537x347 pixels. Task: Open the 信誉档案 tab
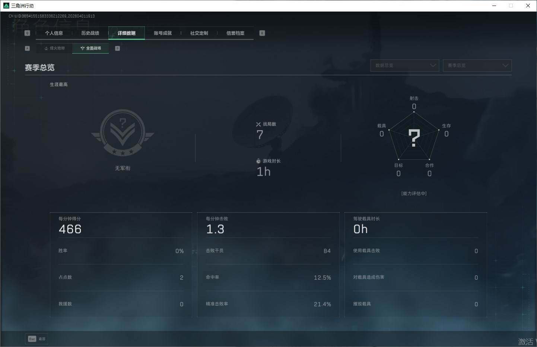point(235,33)
